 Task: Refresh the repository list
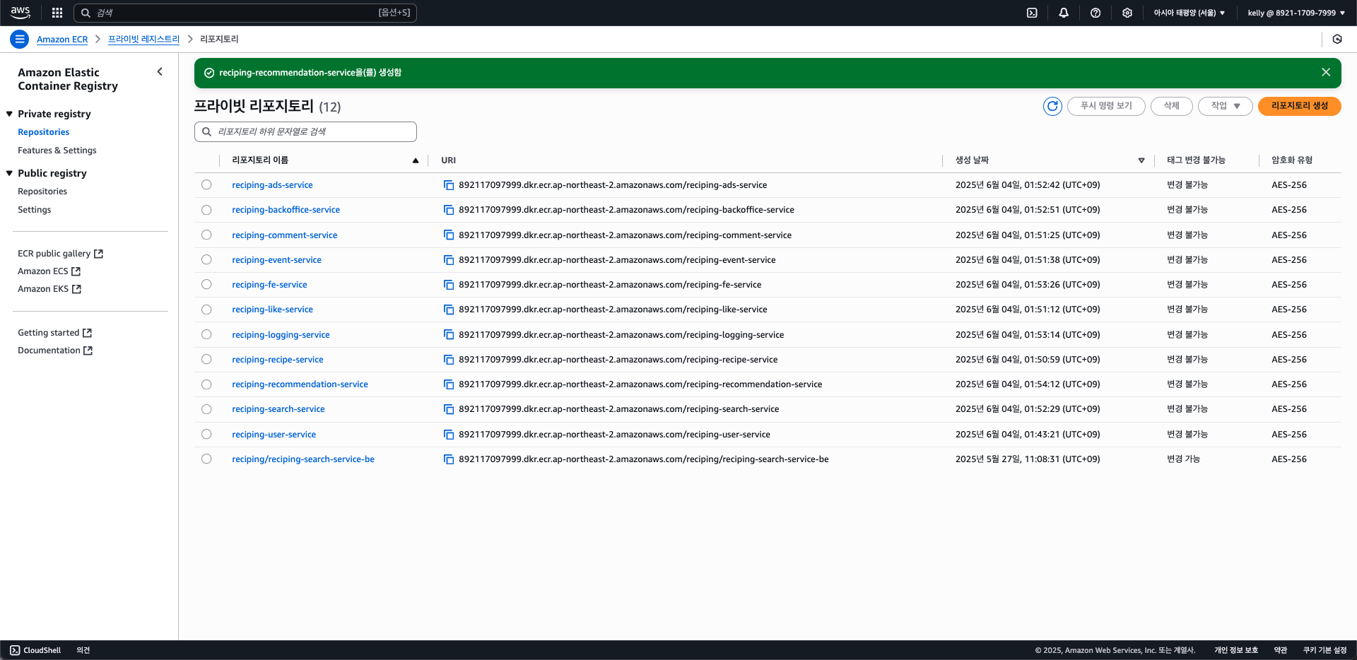1052,106
